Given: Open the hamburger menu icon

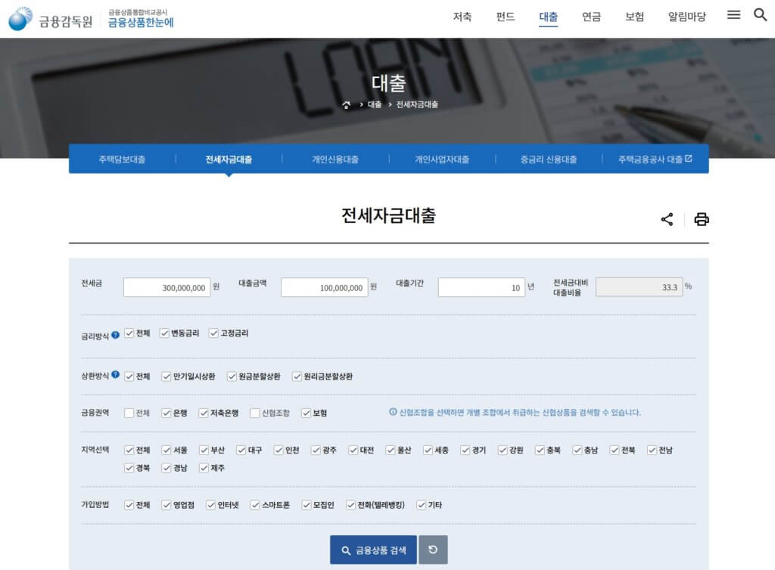Looking at the screenshot, I should [733, 15].
